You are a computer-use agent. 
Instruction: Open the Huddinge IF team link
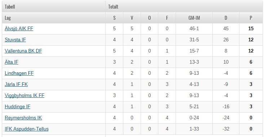click(18, 106)
